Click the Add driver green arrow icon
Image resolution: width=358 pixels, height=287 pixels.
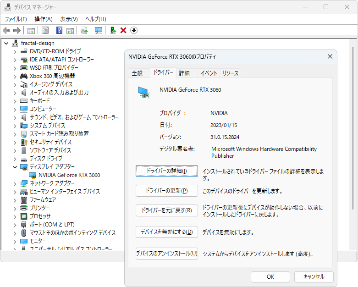113,30
